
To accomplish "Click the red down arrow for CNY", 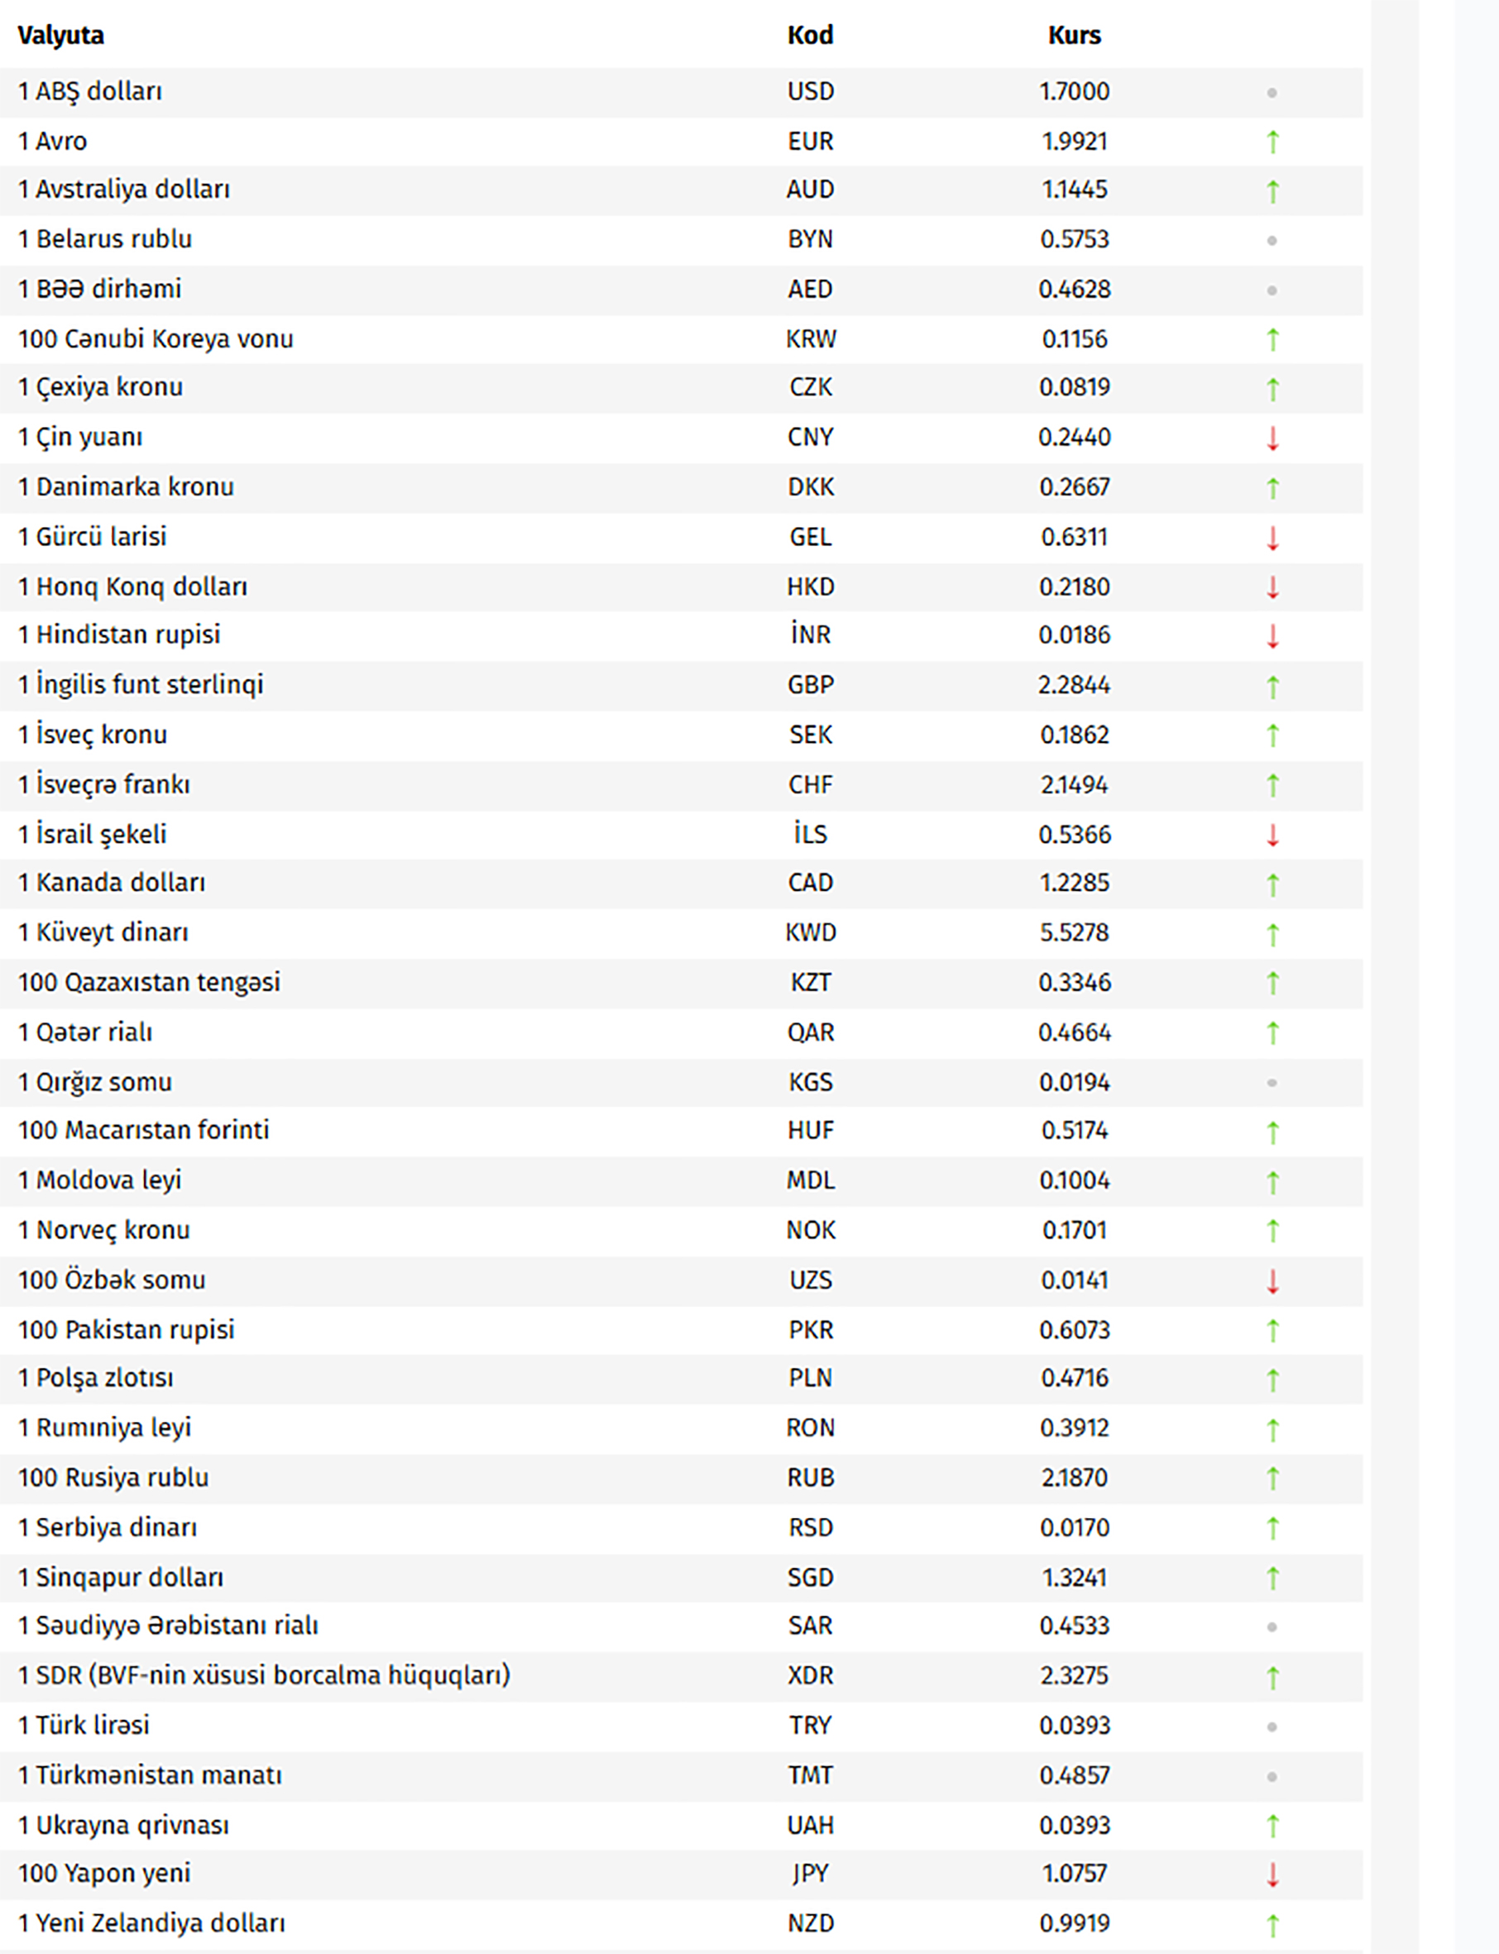I will click(1272, 438).
